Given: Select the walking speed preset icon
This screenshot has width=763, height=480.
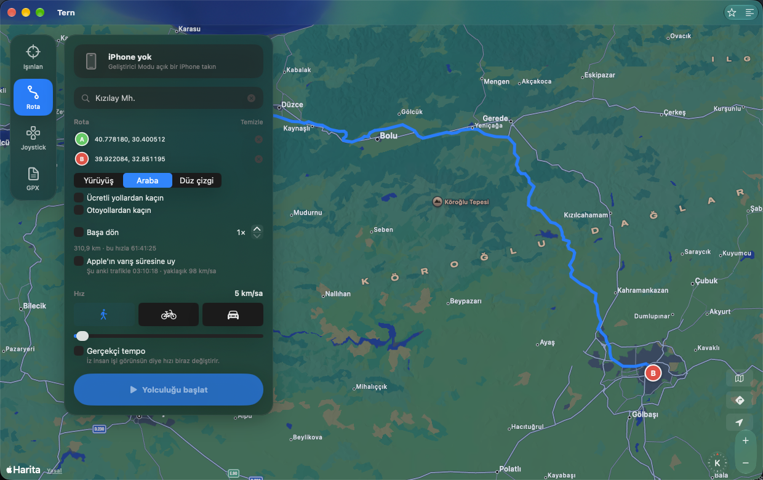Looking at the screenshot, I should [104, 314].
